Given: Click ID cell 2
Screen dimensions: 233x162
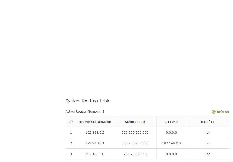Looking at the screenshot, I should (71, 143).
